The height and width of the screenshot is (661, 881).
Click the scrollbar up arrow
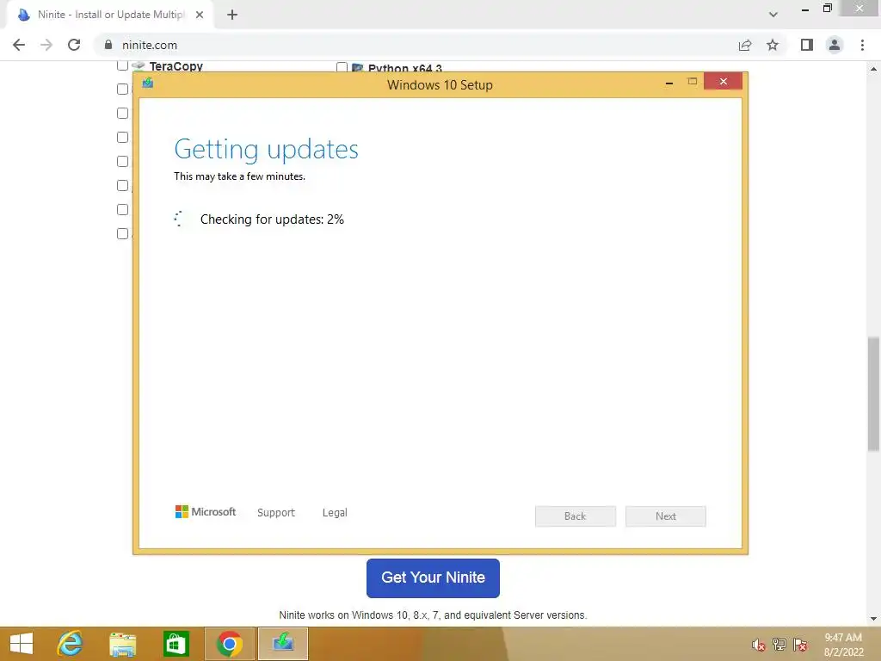873,69
